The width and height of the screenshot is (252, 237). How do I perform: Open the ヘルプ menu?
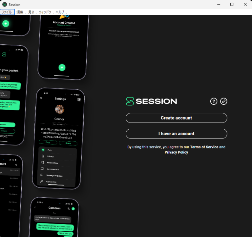click(60, 12)
